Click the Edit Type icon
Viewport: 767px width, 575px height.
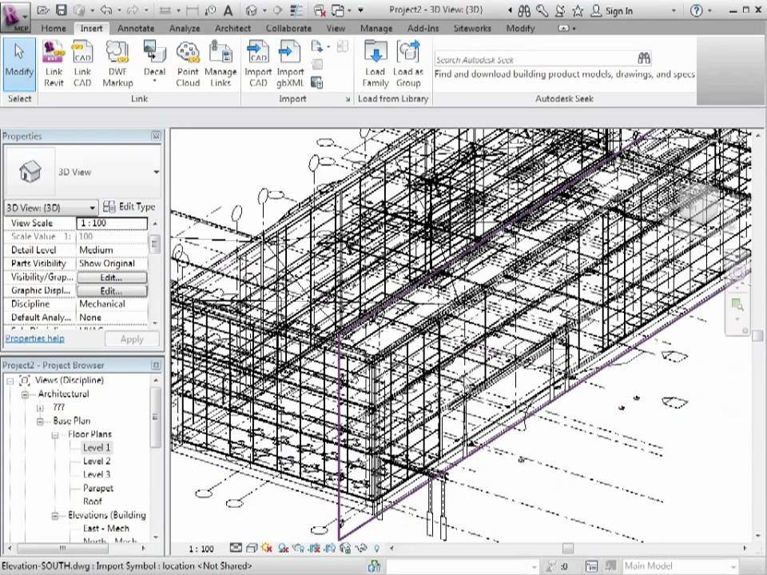(109, 207)
